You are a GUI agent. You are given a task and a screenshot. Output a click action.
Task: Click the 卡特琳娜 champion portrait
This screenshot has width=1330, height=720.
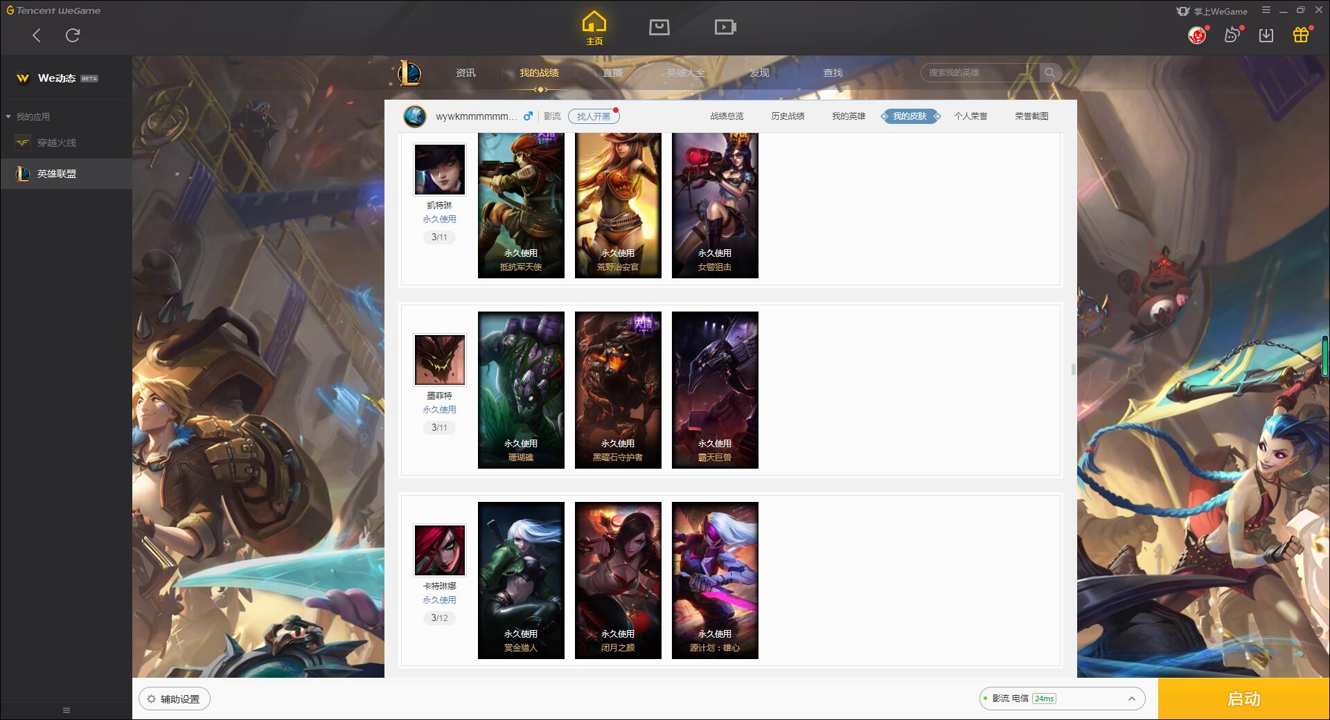pos(440,550)
